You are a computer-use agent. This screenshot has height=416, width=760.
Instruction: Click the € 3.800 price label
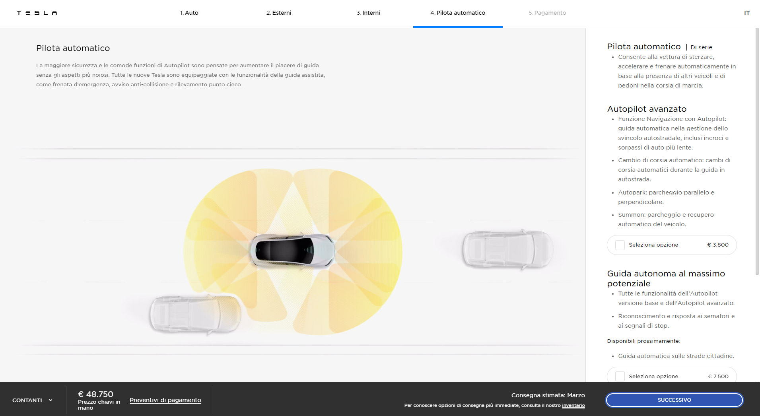(x=718, y=245)
